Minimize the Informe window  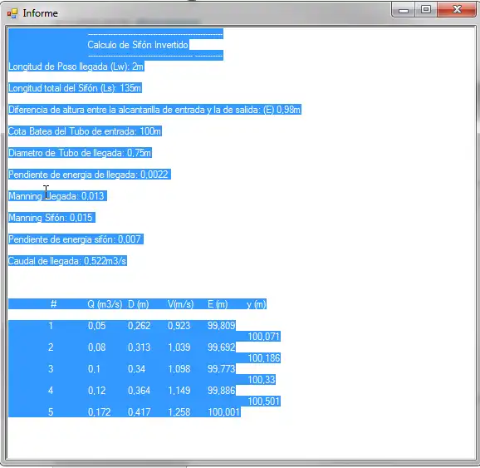point(403,10)
